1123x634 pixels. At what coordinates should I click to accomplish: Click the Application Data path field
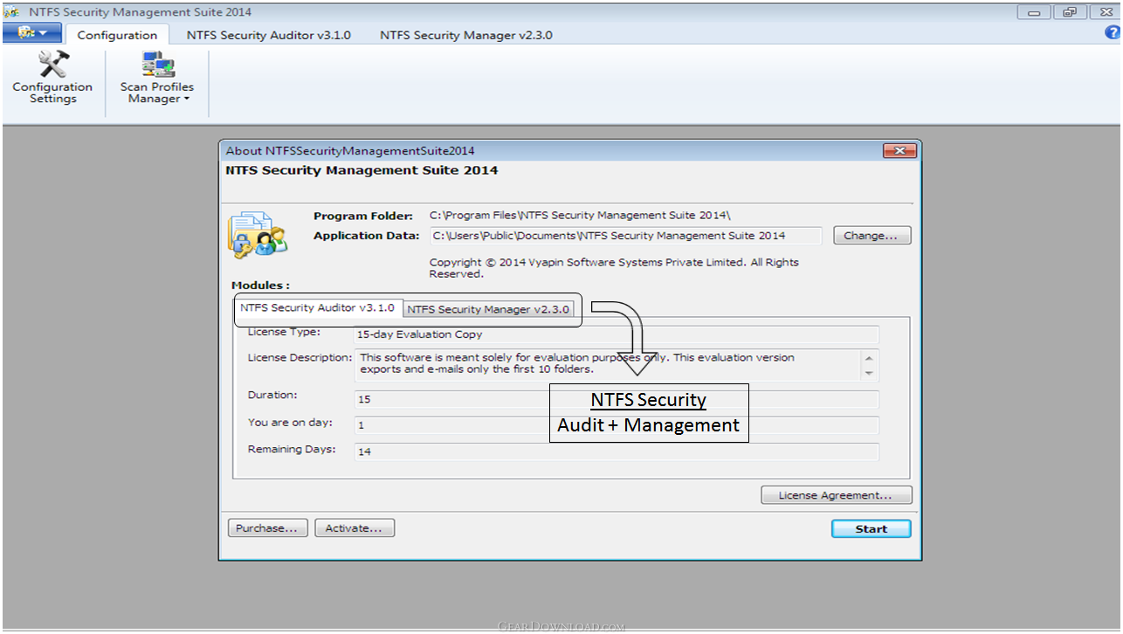pos(625,236)
